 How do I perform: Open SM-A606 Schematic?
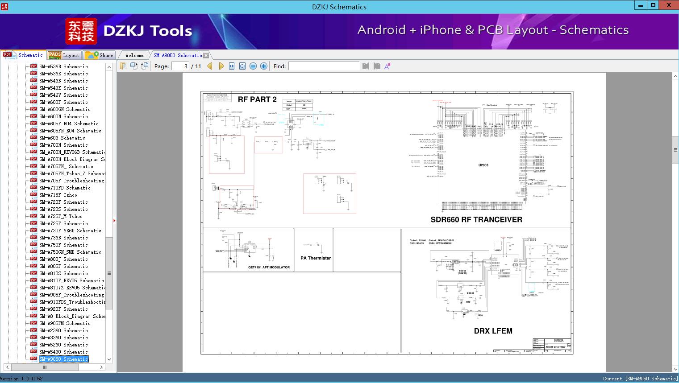[x=62, y=138]
